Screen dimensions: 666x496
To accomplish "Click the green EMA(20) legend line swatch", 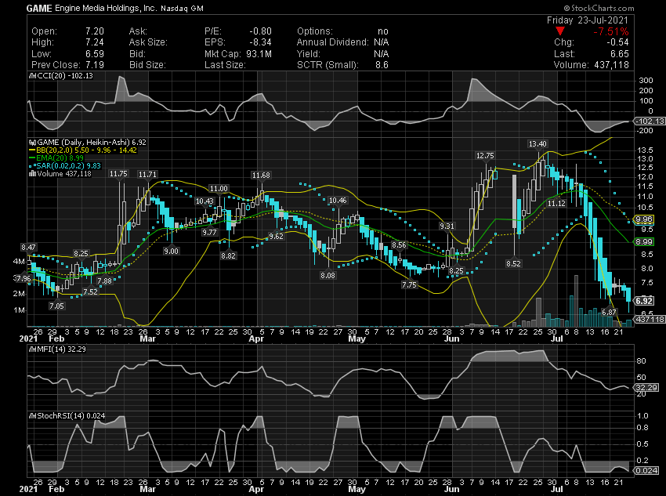I will (32, 158).
